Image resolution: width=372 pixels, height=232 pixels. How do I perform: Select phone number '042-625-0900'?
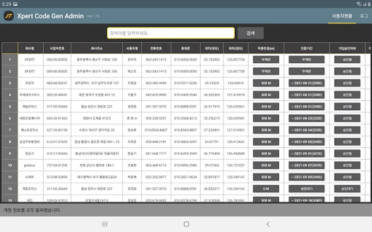click(156, 95)
